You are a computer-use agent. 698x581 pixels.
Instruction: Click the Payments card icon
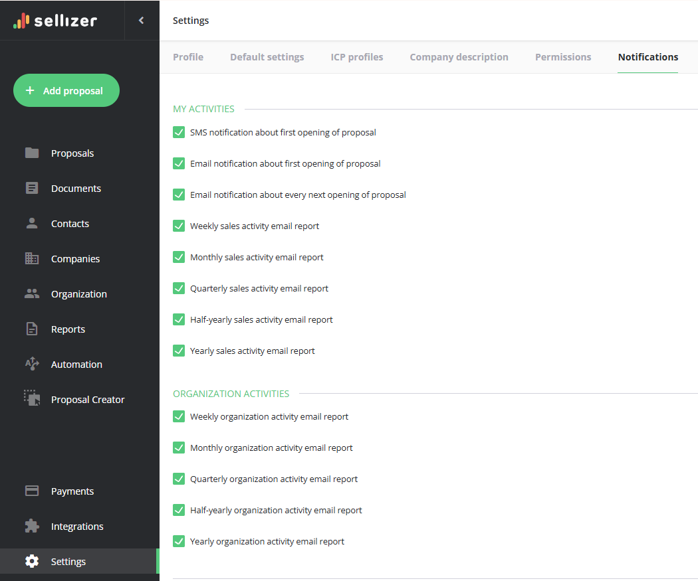point(32,491)
